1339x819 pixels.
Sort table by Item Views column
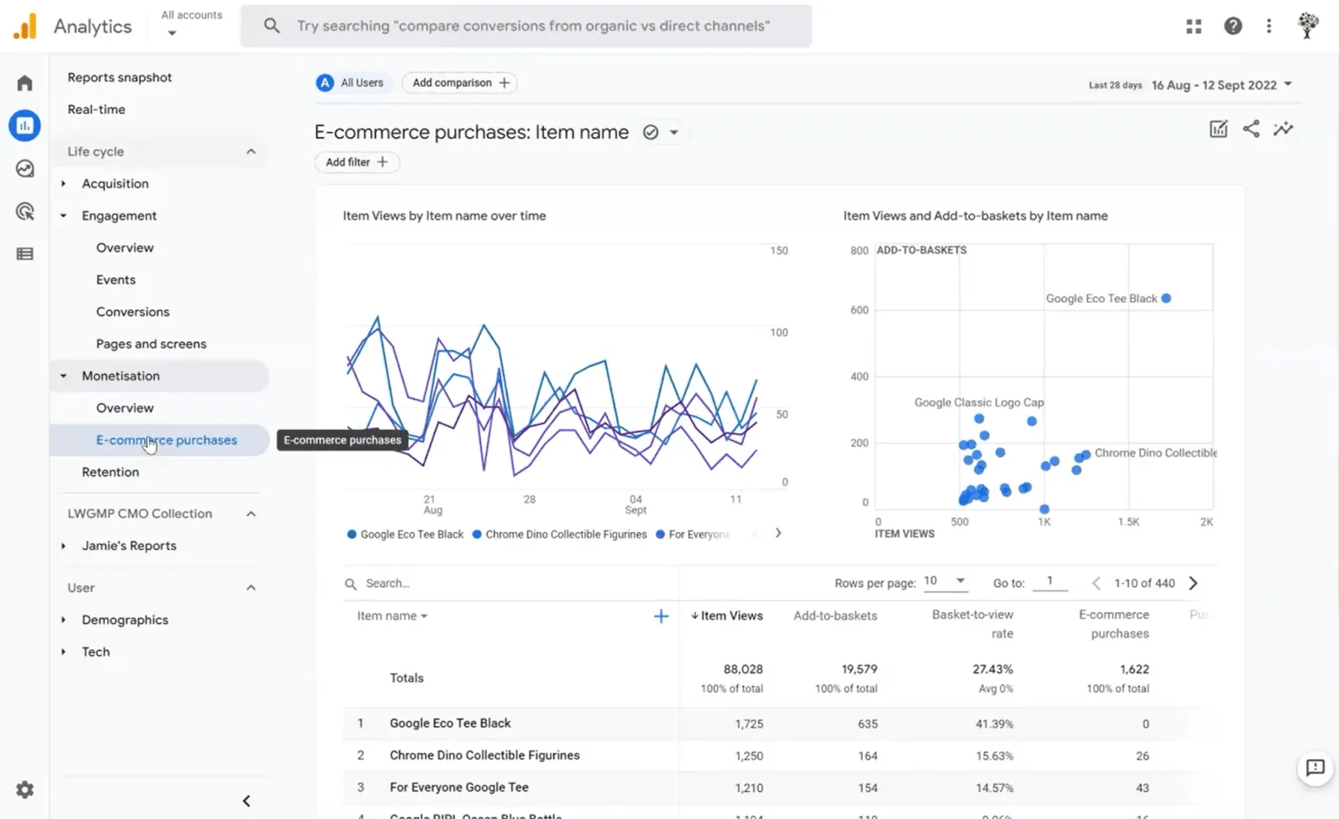pos(726,616)
